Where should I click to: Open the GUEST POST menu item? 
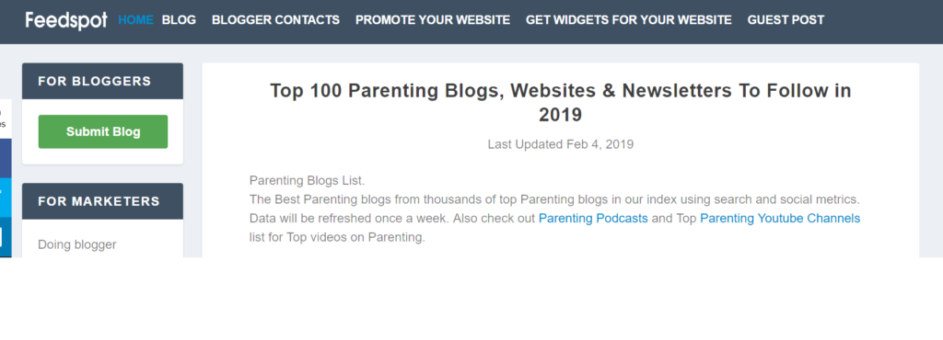[x=786, y=20]
